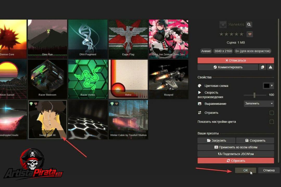Adjust the playback speed slider handle

(x=254, y=95)
